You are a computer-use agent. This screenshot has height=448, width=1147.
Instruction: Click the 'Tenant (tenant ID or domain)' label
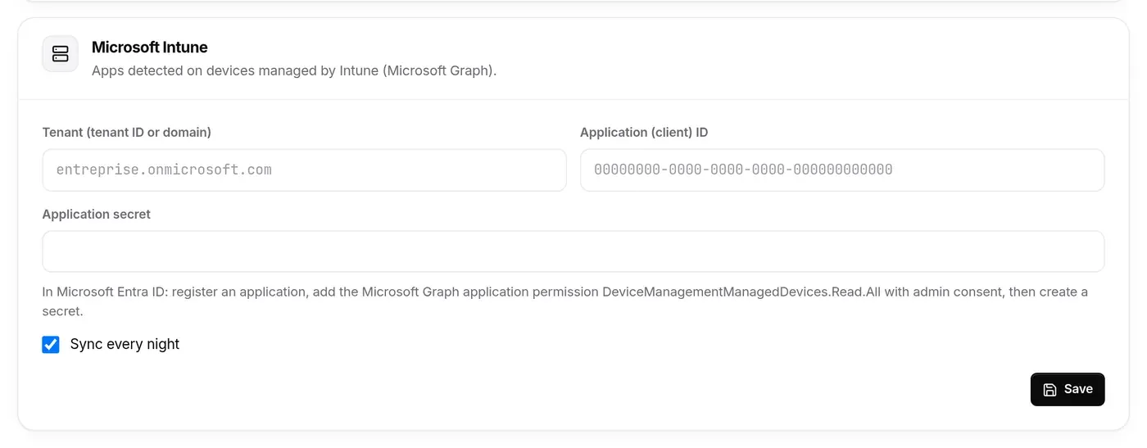click(127, 132)
